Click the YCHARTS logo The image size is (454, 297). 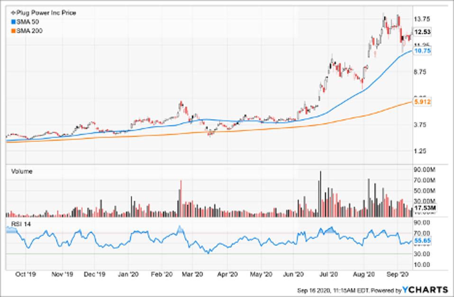[x=426, y=289]
